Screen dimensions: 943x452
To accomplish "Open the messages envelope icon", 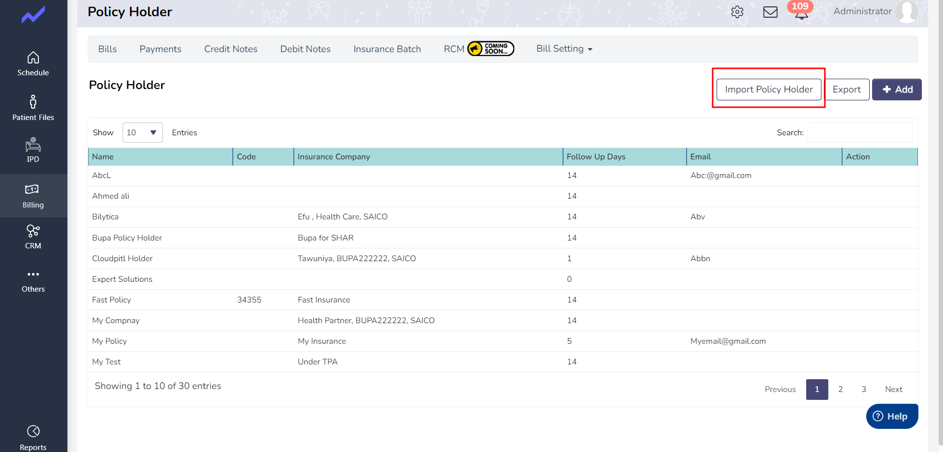I will coord(770,12).
